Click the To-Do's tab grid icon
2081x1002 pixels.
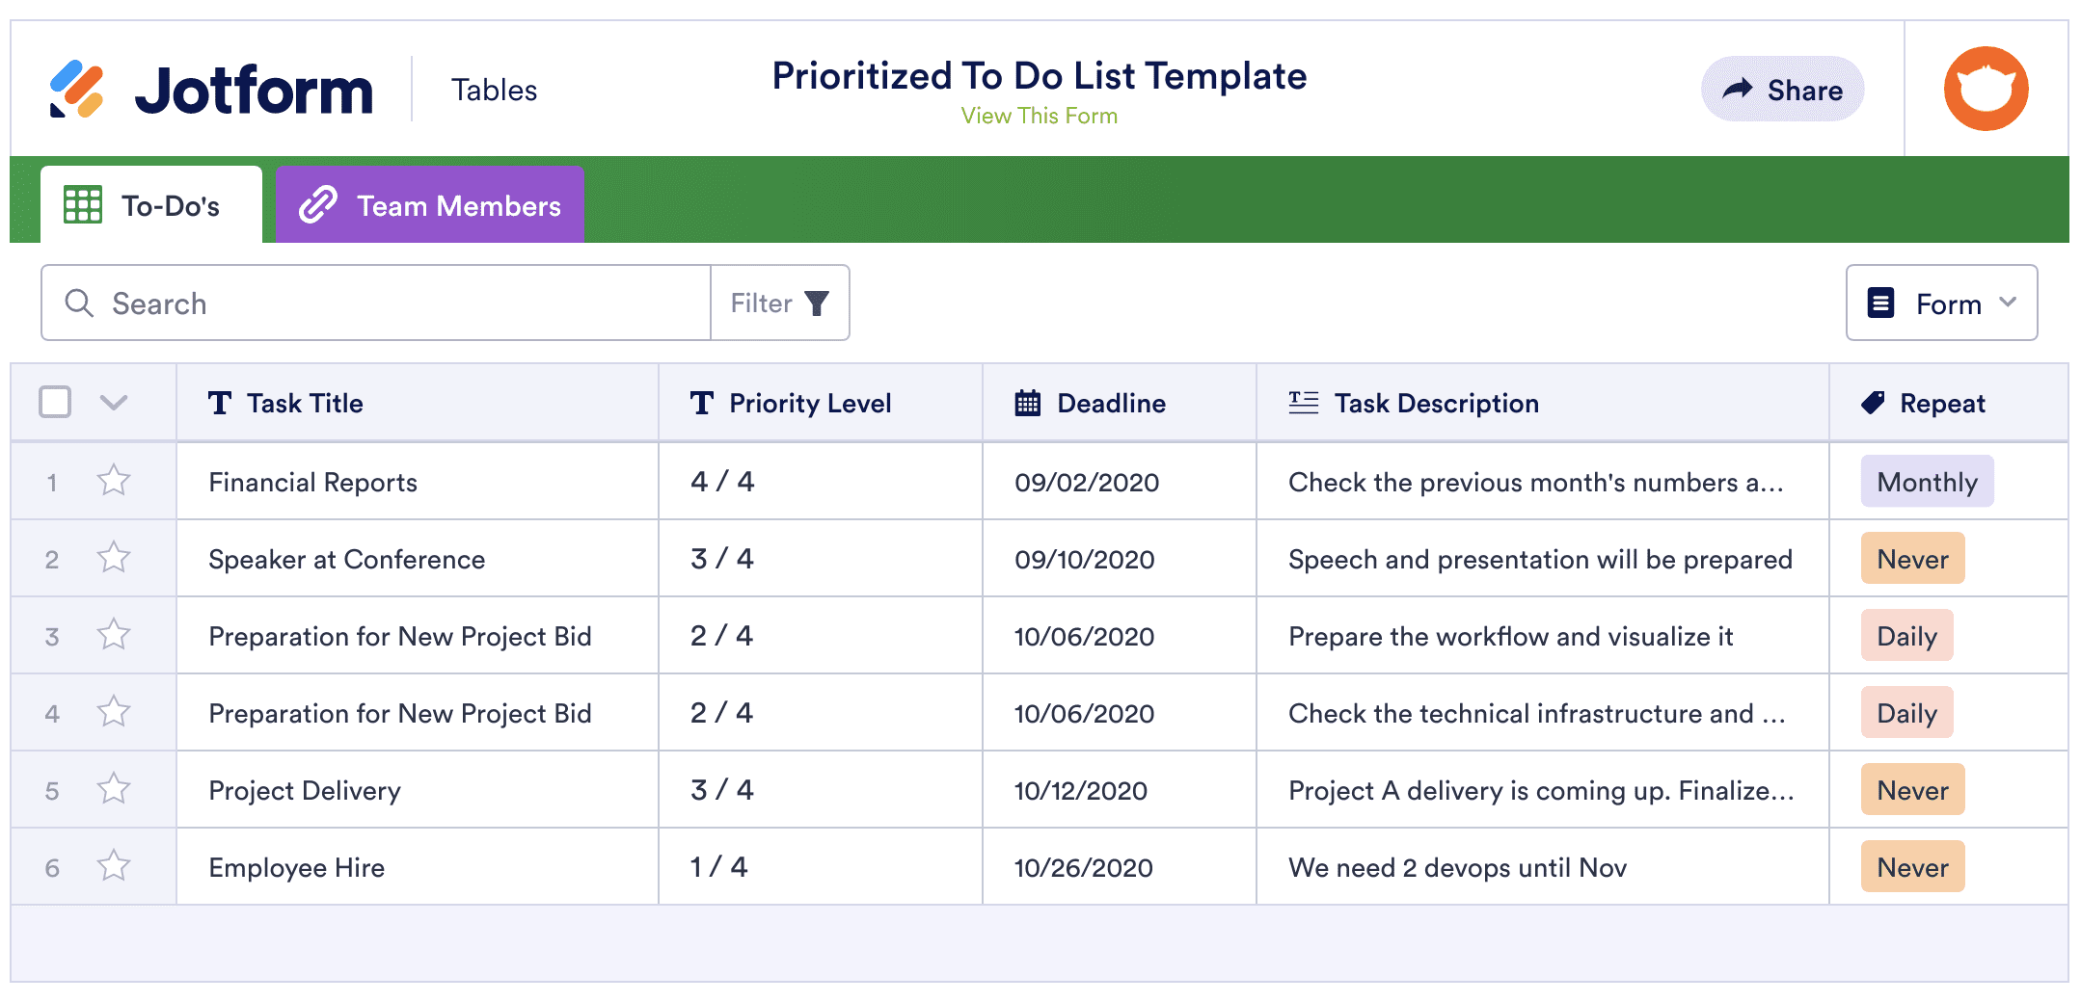pos(83,205)
